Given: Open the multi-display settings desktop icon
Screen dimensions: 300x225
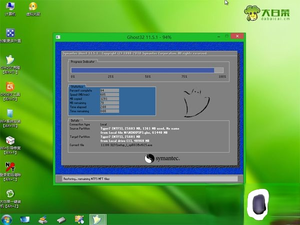Looking at the screenshot, I should click(10, 36).
